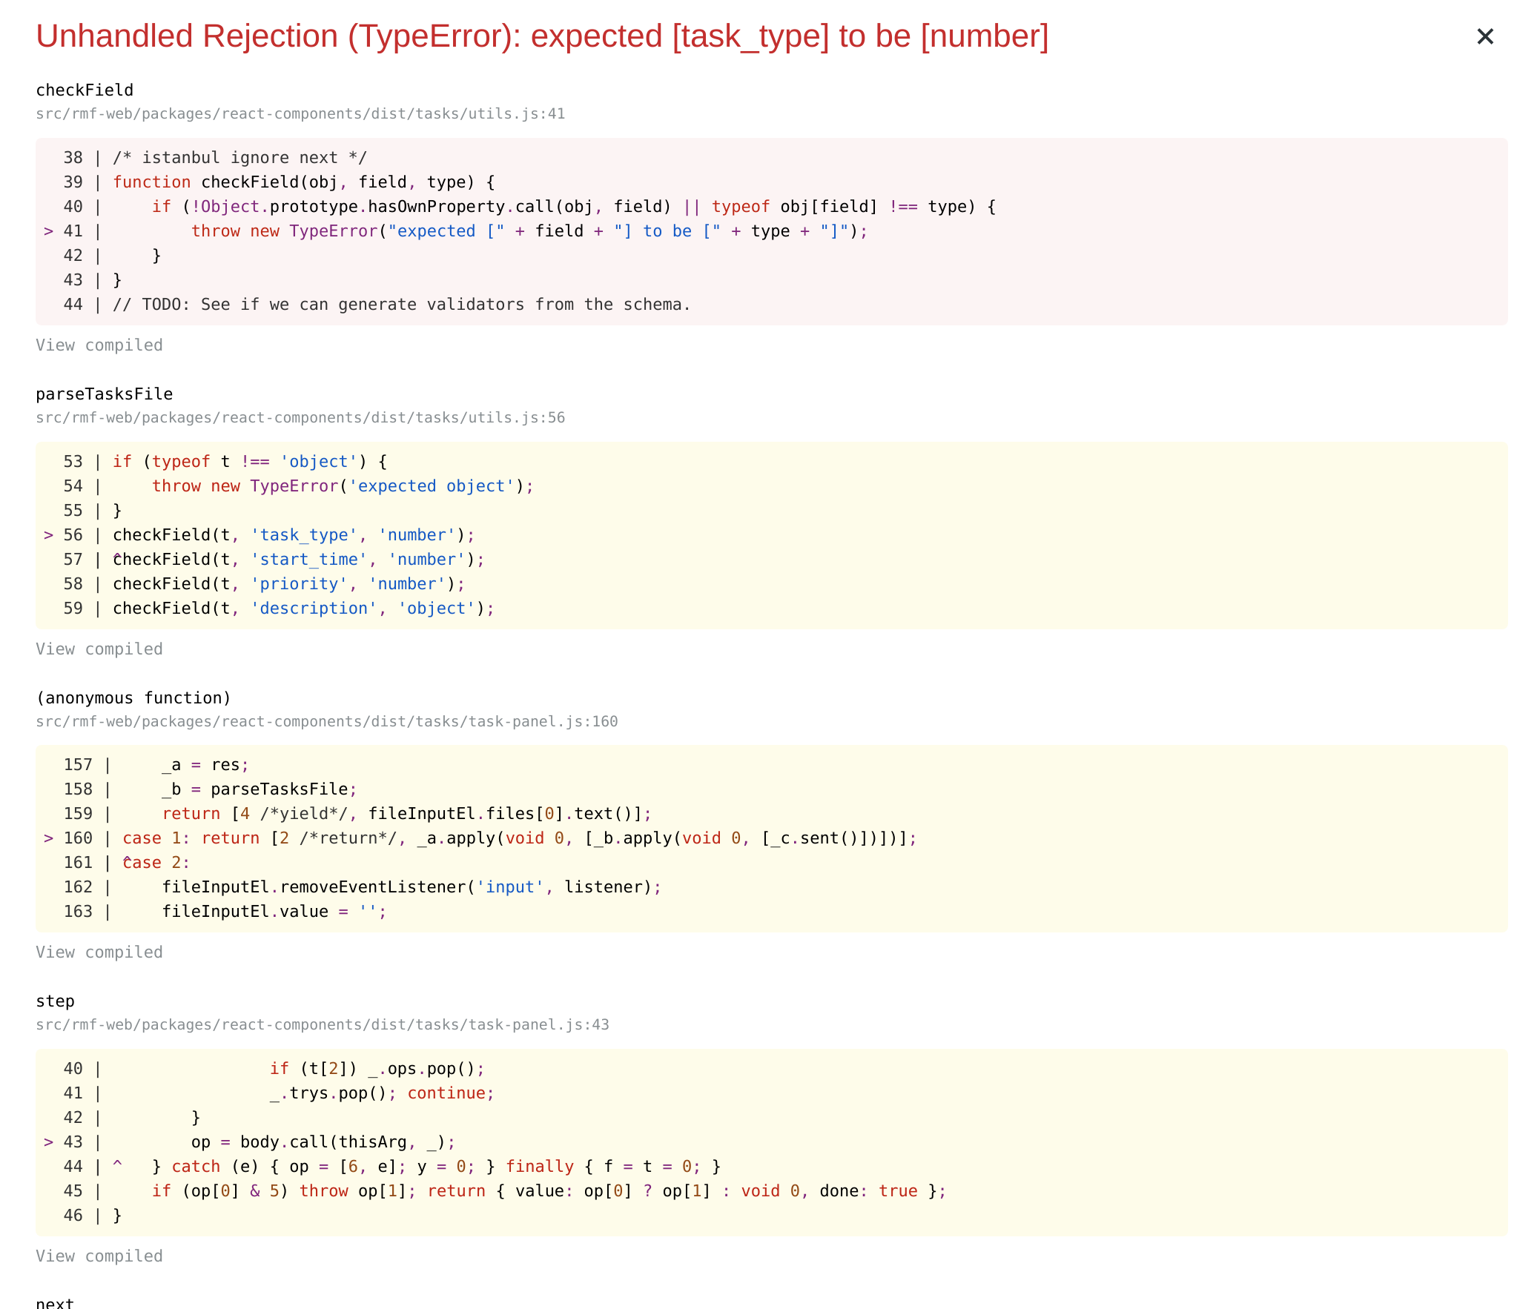Toggle 'View compiled' under the anonymous function frame
This screenshot has height=1309, width=1517.
point(99,952)
